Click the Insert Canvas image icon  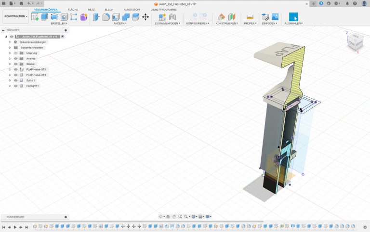[275, 17]
